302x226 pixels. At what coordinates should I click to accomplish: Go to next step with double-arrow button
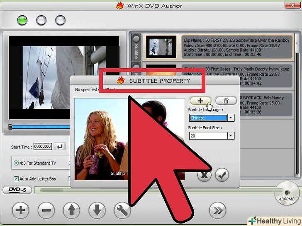tap(218, 211)
